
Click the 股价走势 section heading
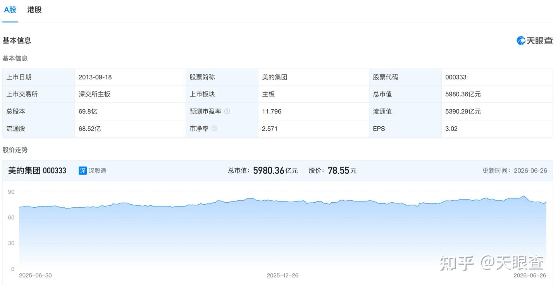coord(15,150)
